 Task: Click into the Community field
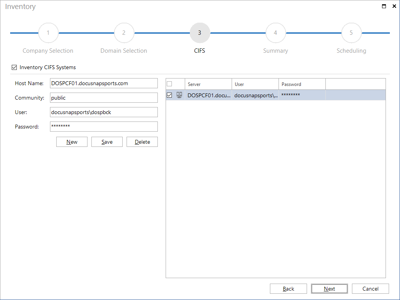pos(104,98)
